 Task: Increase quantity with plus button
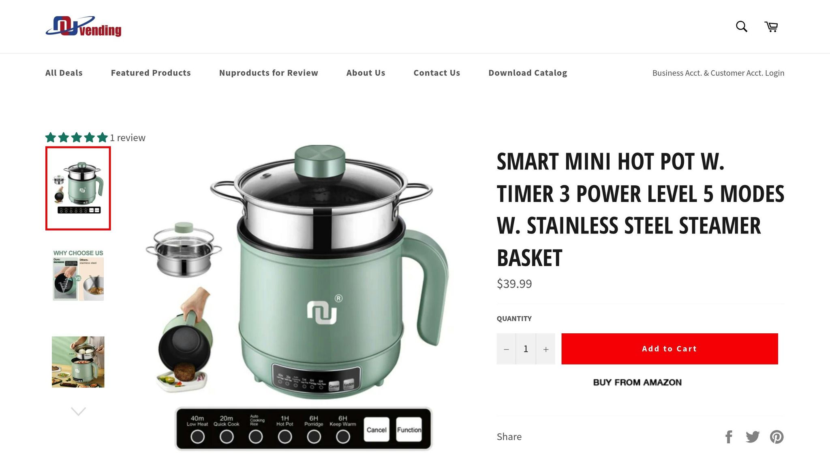point(546,349)
